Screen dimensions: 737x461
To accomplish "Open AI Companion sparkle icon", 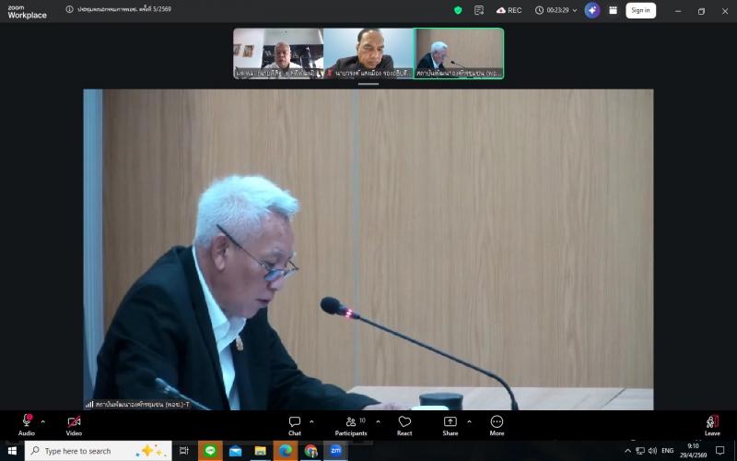I will [x=592, y=10].
